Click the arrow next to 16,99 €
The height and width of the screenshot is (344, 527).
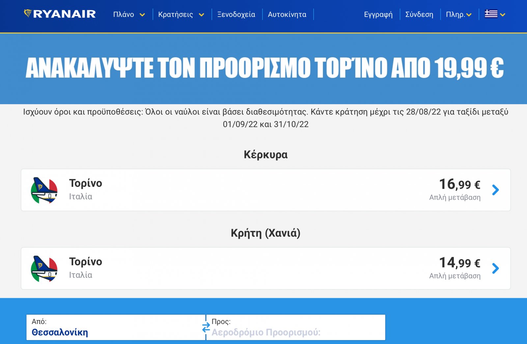click(495, 190)
